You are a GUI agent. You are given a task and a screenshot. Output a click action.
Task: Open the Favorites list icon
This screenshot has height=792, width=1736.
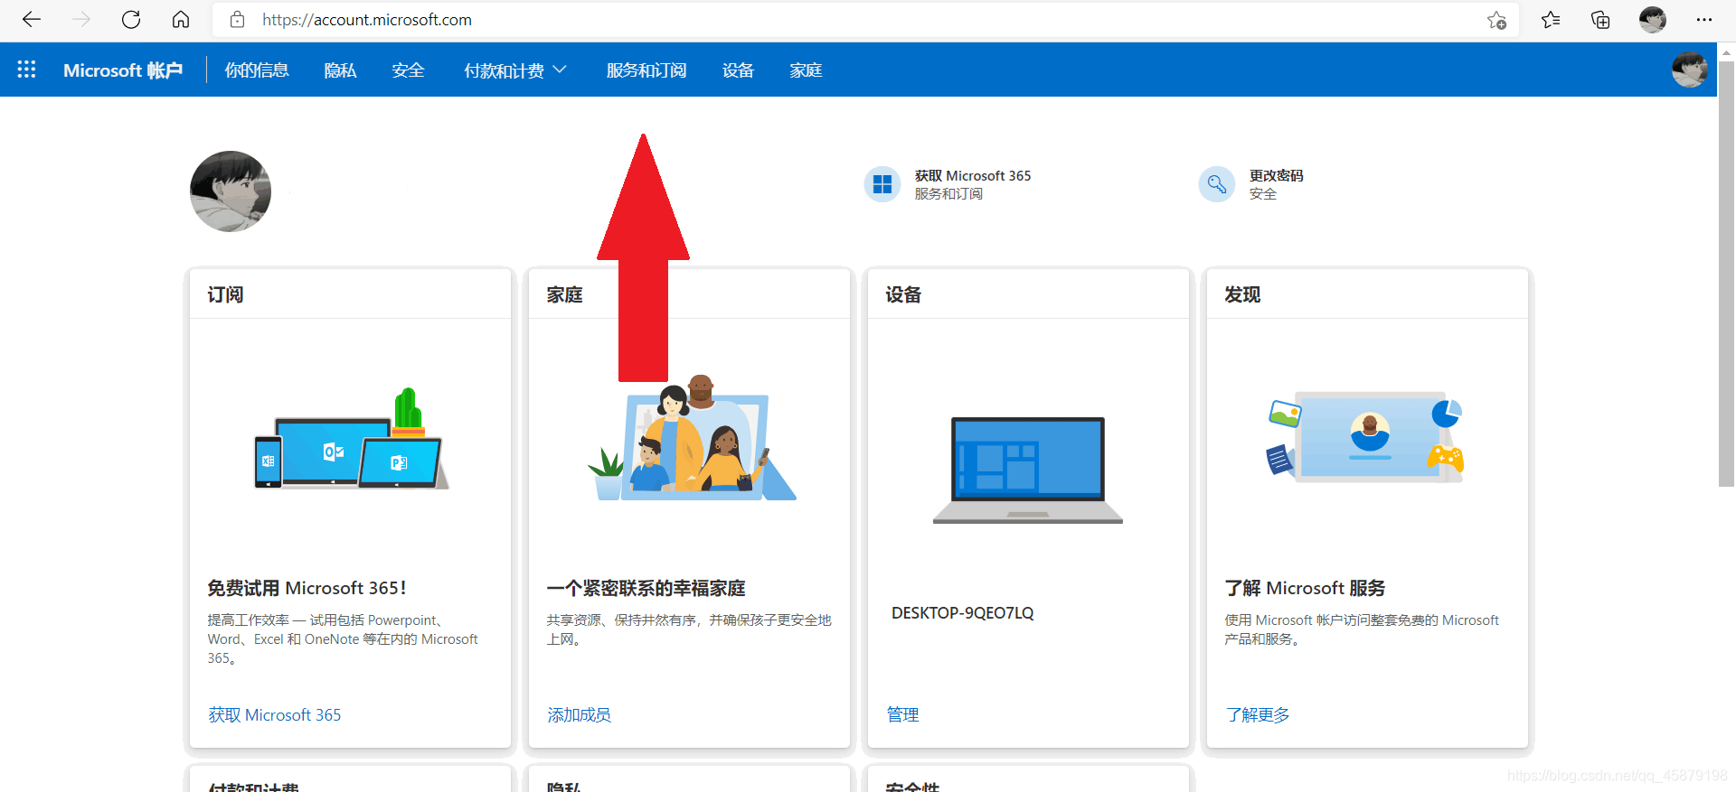1551,20
